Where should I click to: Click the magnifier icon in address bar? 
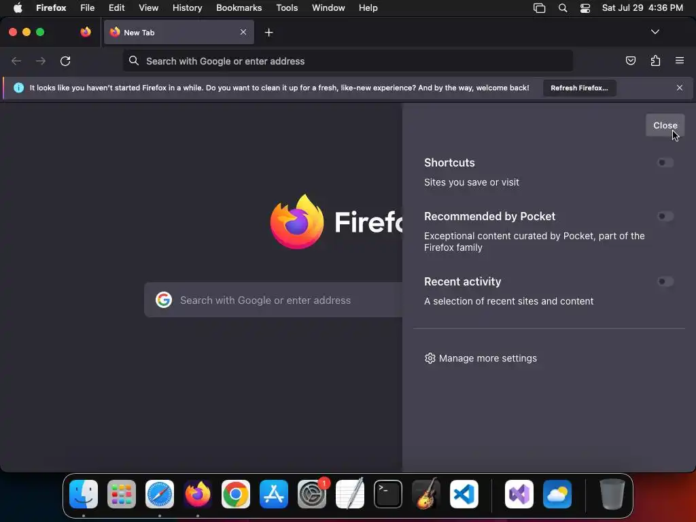(134, 60)
